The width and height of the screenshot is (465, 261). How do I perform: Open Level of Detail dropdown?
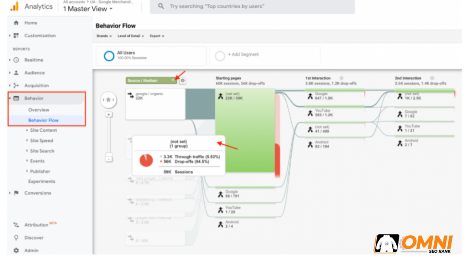point(131,36)
